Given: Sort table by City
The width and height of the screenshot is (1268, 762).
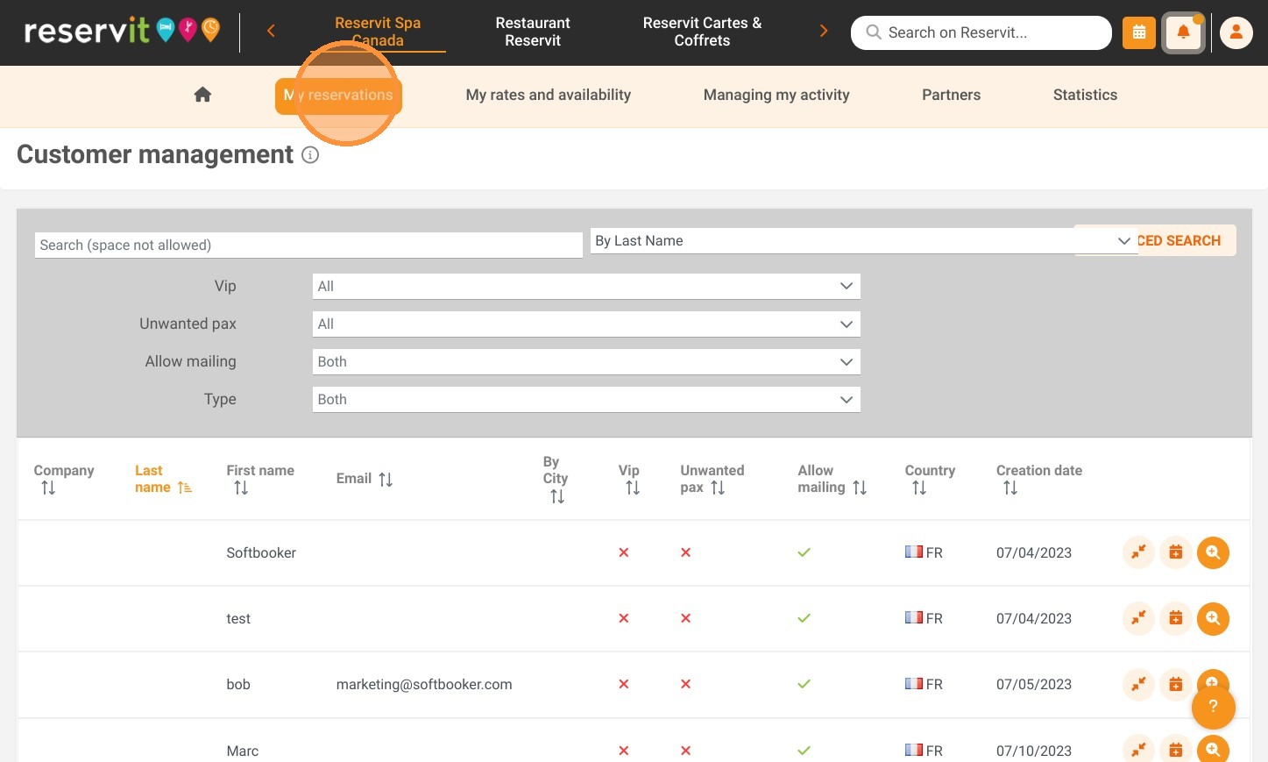Looking at the screenshot, I should click(557, 497).
